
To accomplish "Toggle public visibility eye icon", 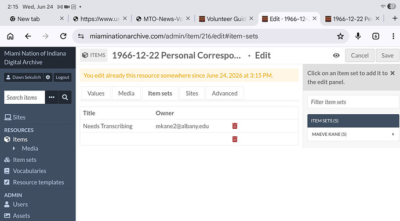I will [x=336, y=55].
